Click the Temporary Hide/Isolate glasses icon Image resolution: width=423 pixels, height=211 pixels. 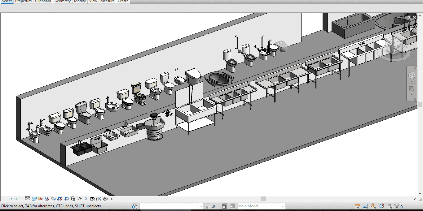coord(80,199)
